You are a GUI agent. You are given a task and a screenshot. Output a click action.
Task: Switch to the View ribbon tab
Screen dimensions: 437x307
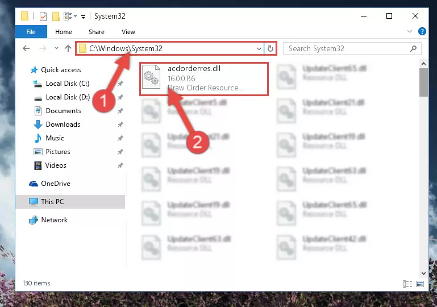pos(128,32)
